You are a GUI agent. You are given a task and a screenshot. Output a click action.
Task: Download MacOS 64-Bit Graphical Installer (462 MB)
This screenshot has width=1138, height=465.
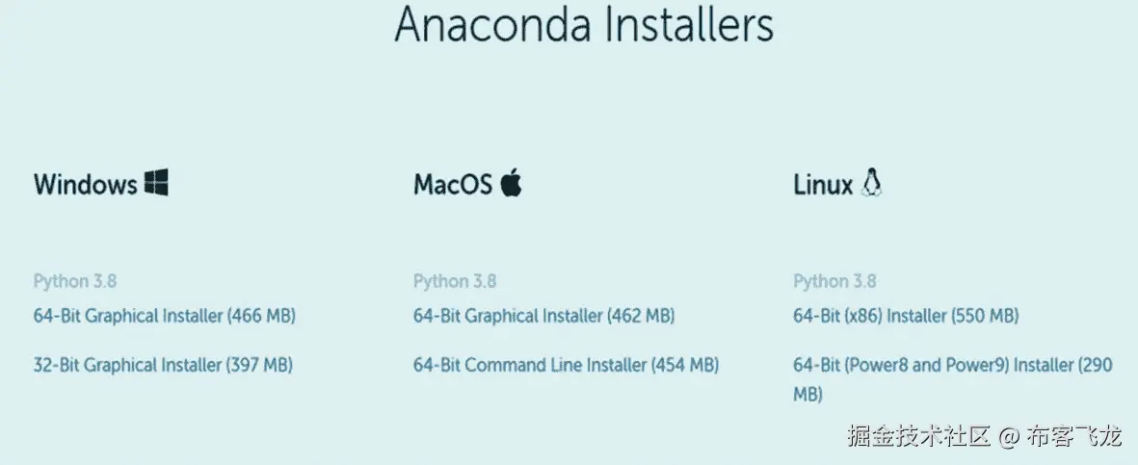pos(544,317)
